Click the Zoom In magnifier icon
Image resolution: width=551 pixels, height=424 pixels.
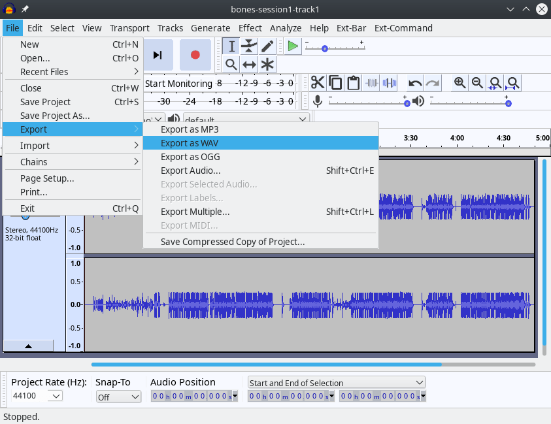[x=459, y=82]
